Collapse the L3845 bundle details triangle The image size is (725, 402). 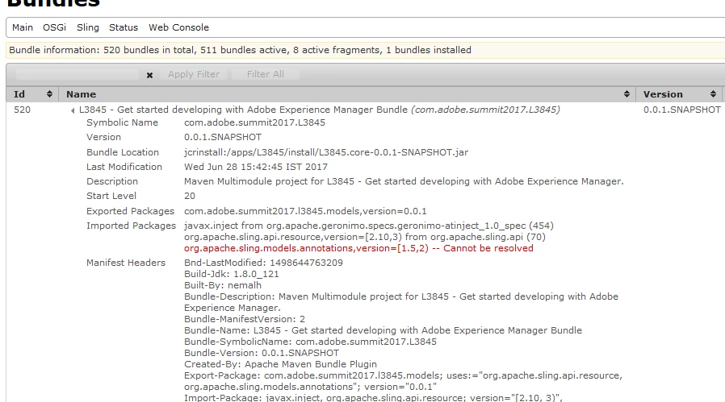coord(73,110)
